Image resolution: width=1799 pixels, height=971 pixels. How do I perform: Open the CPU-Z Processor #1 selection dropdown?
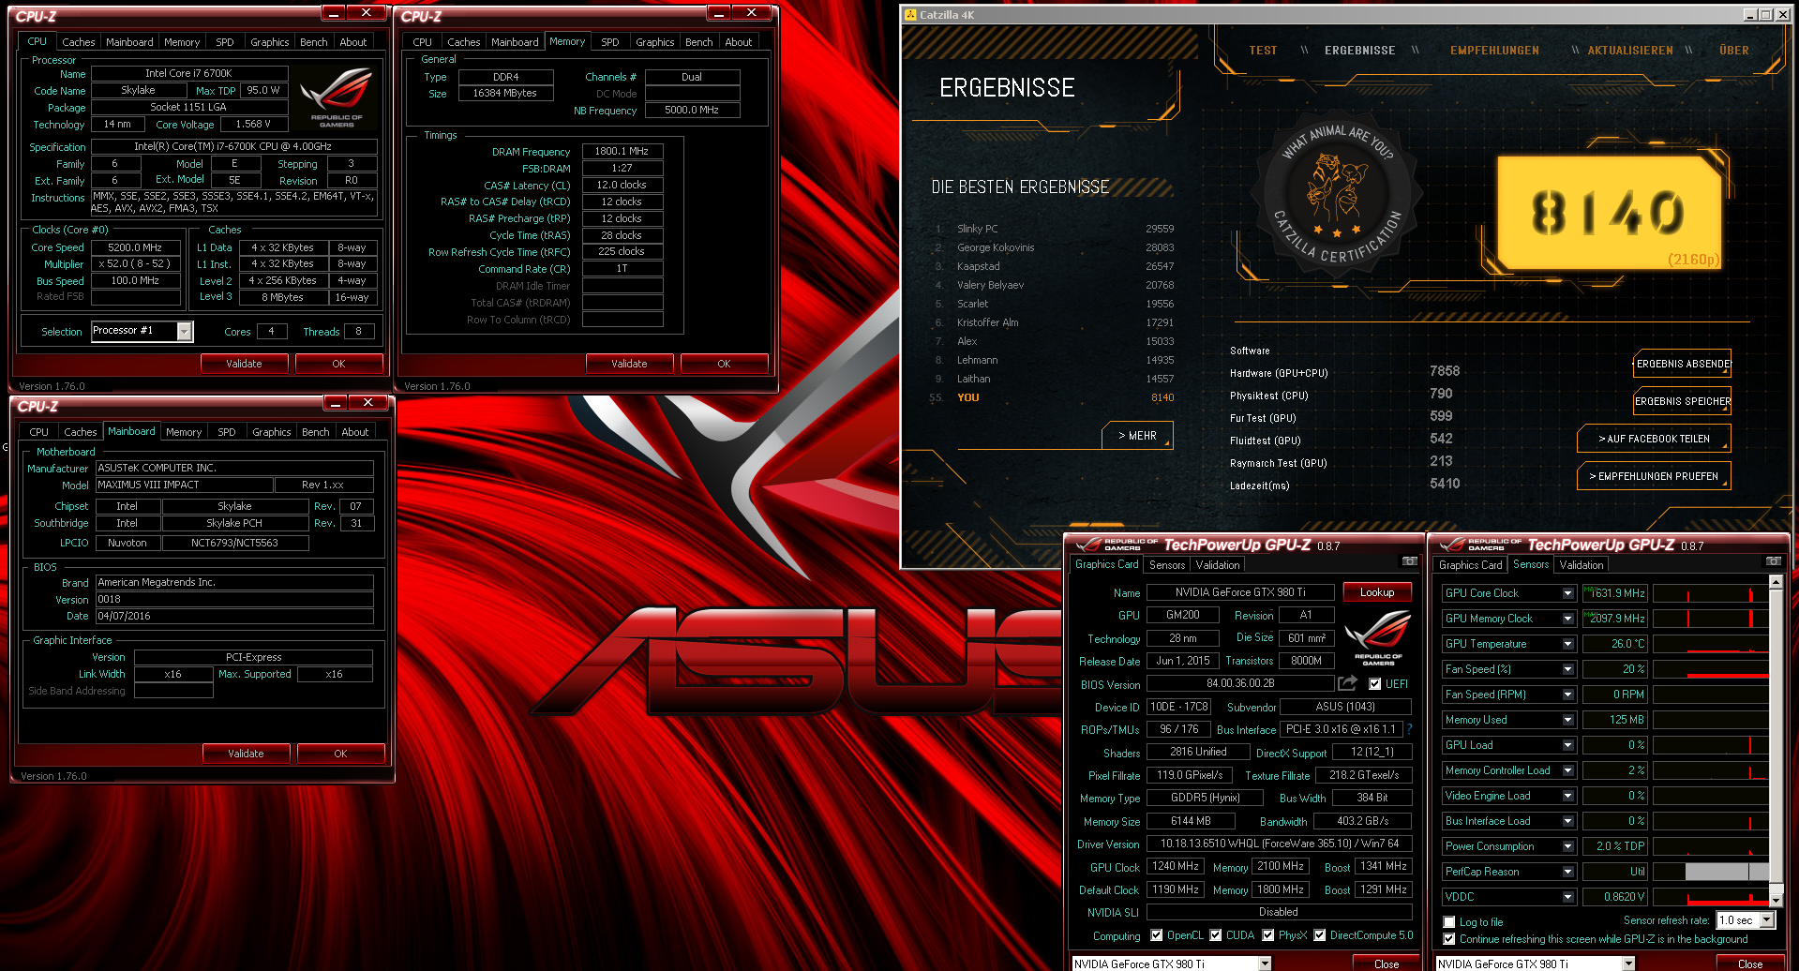185,331
